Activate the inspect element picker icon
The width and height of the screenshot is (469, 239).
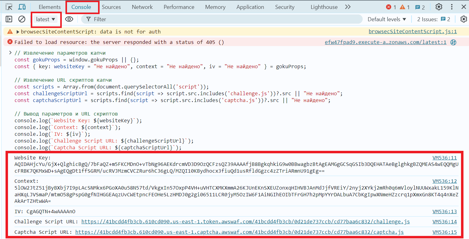9,7
